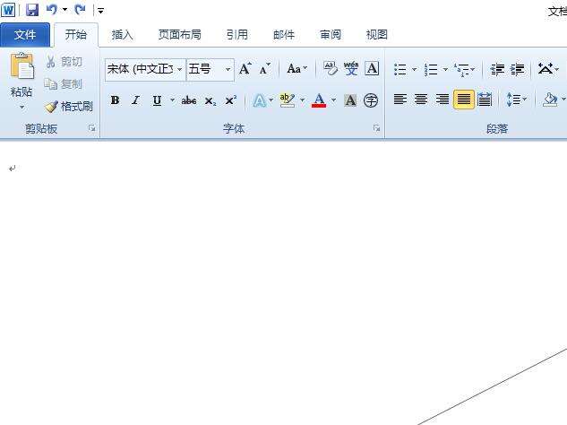Image resolution: width=567 pixels, height=425 pixels.
Task: Switch to the 开始 tab
Action: click(x=76, y=35)
